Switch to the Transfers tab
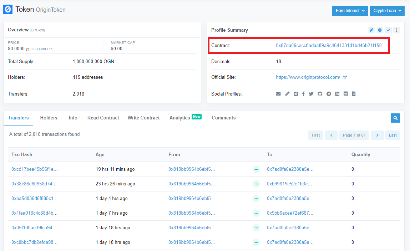Image resolution: width=410 pixels, height=251 pixels. [x=18, y=118]
